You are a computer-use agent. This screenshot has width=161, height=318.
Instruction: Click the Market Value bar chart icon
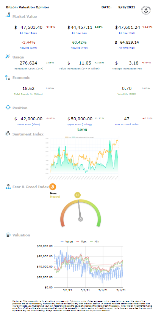8,15
